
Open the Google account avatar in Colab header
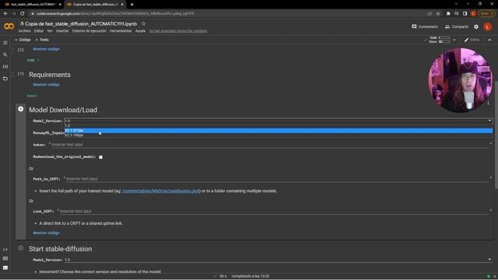(488, 26)
